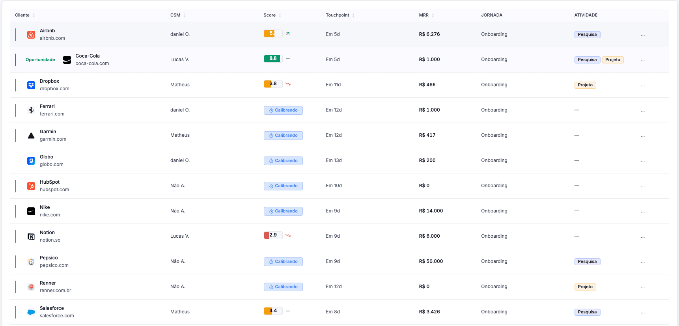Click the Pesquisa tag on Salesforce row

tap(587, 312)
